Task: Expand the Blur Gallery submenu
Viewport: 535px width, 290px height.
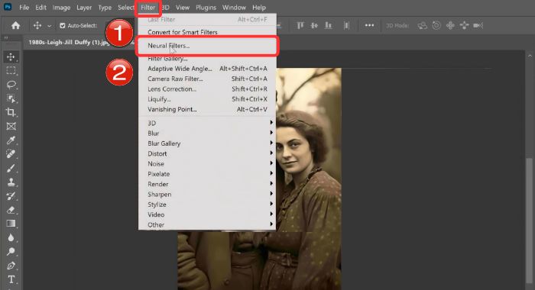Action: pos(207,143)
